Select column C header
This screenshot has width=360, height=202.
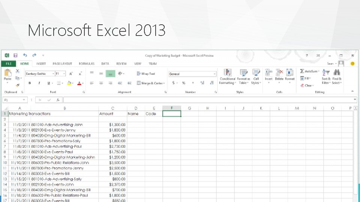pyautogui.click(x=112, y=108)
